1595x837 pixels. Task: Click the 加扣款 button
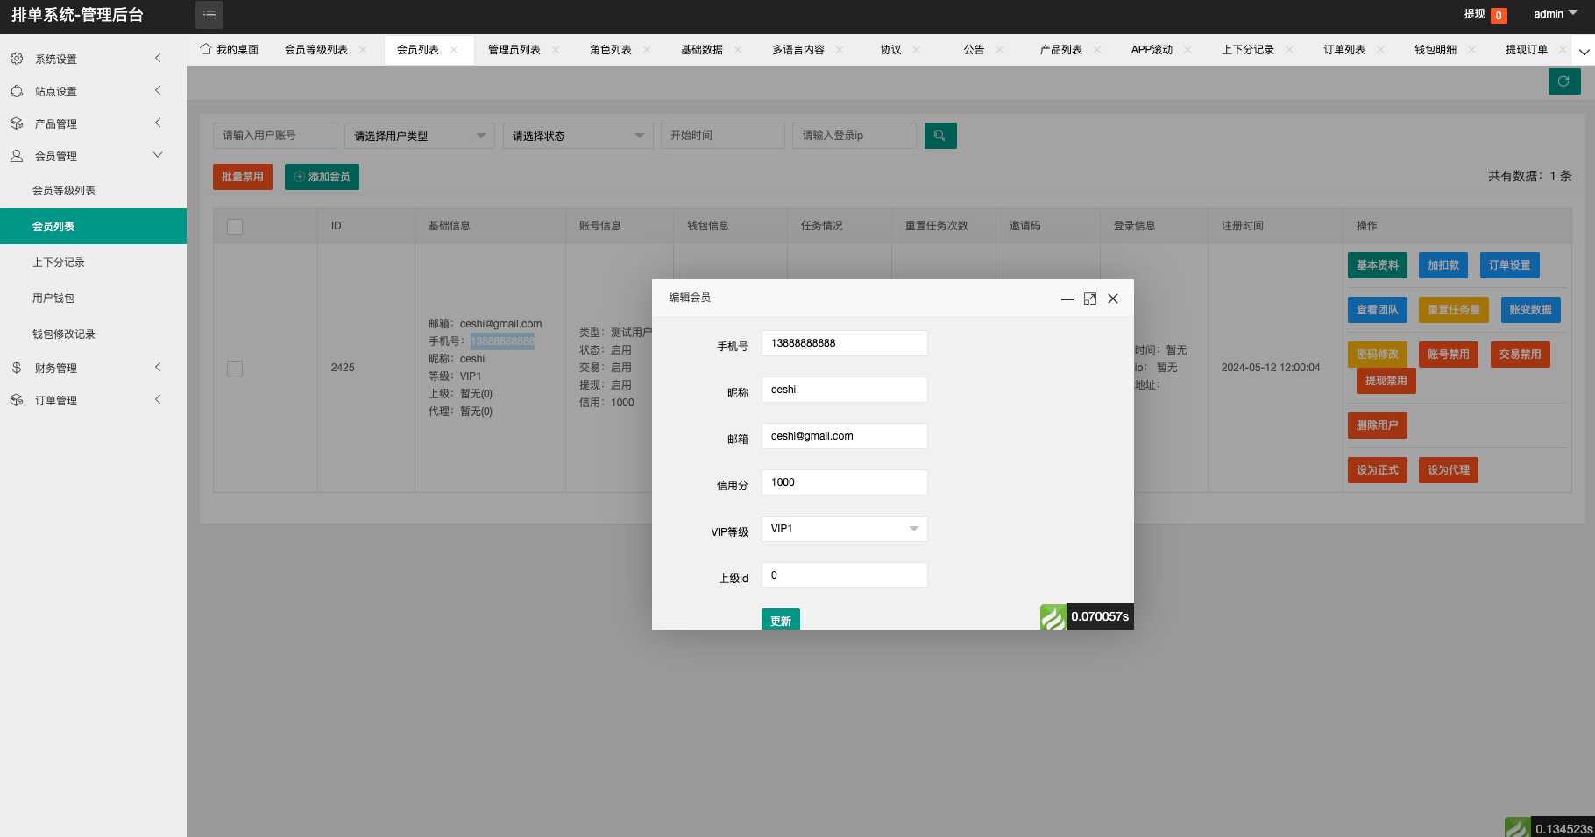pyautogui.click(x=1443, y=265)
